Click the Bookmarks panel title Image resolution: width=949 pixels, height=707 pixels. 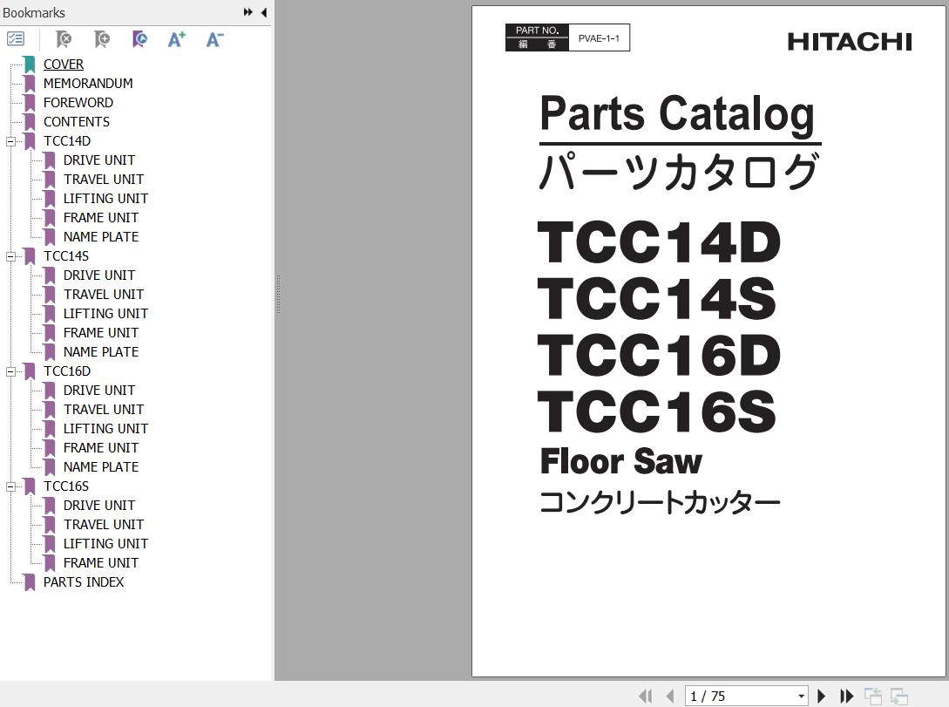pos(34,13)
